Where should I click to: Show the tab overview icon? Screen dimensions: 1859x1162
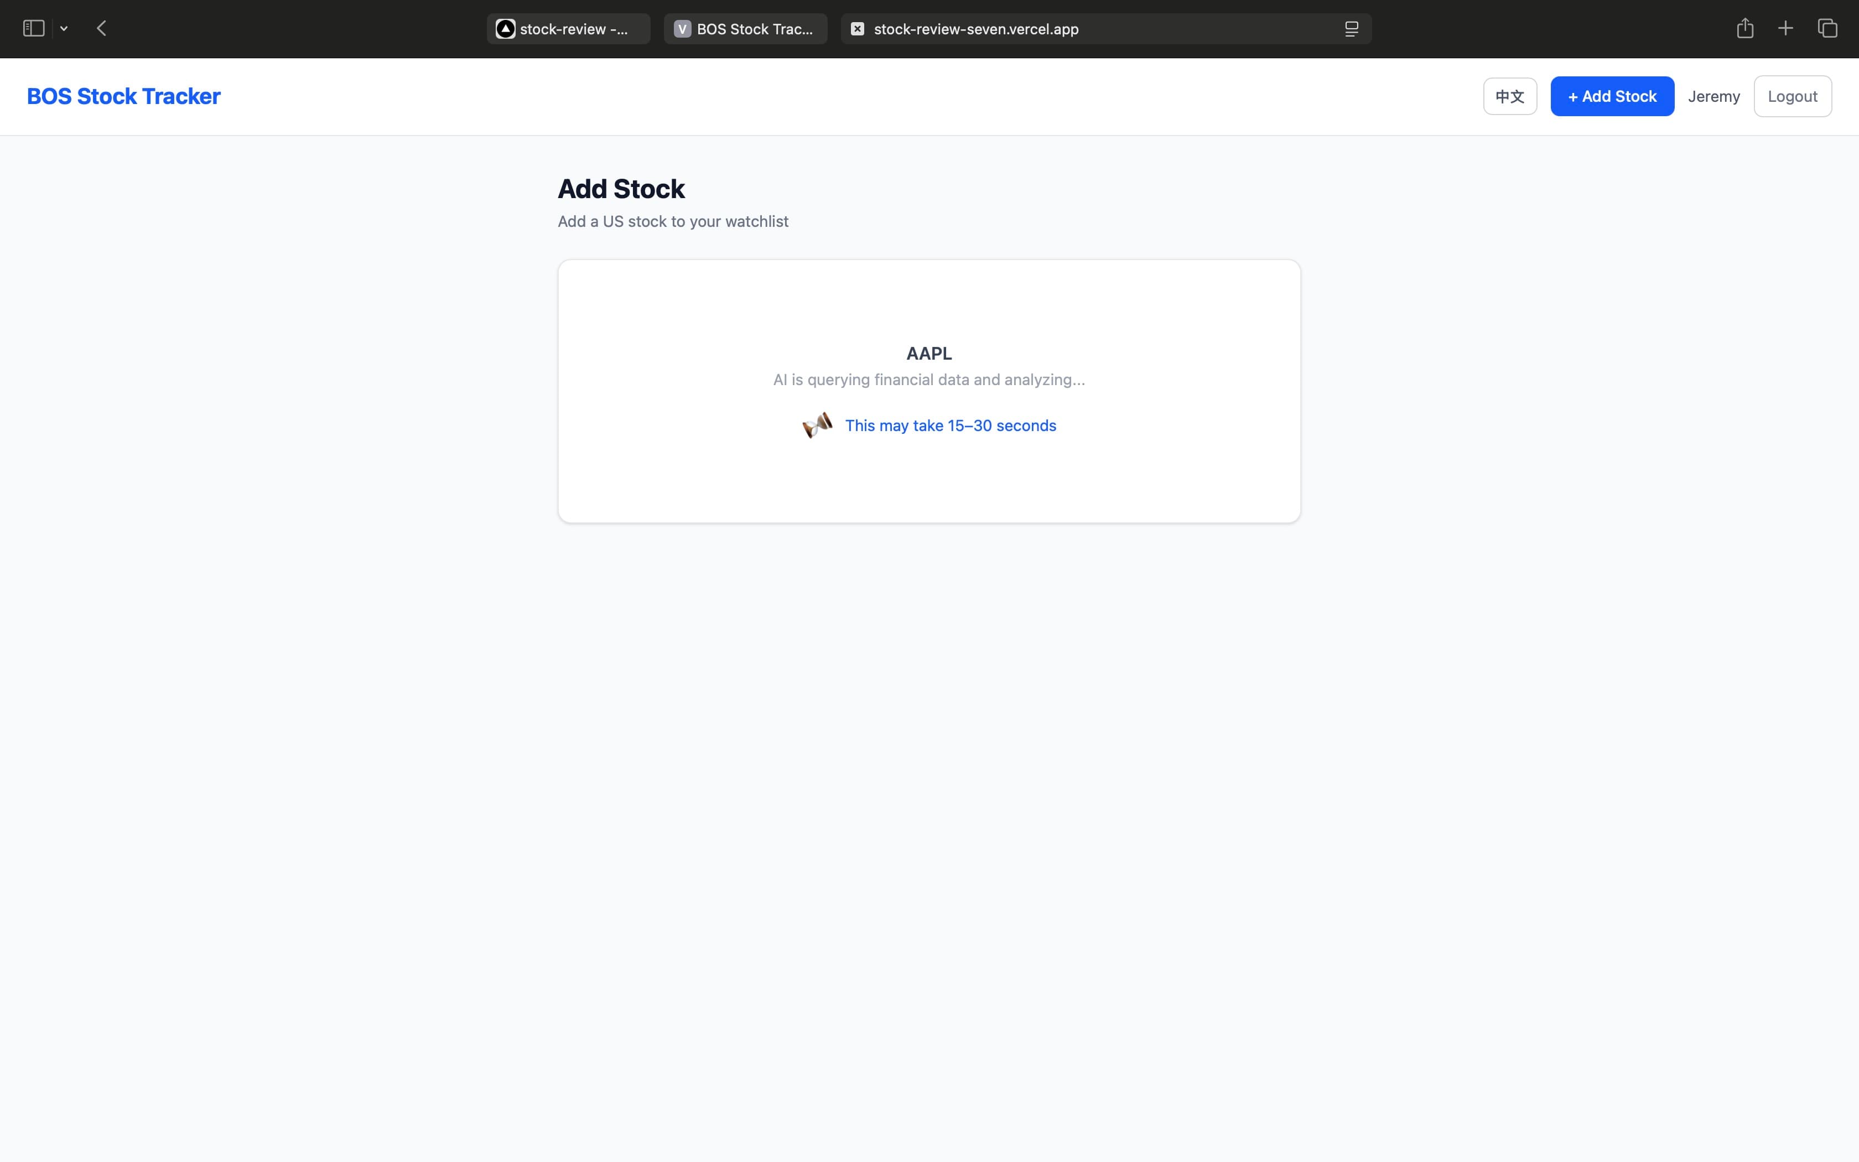click(x=1827, y=28)
